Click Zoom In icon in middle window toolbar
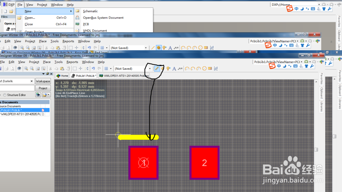The height and width of the screenshot is (192, 342). [22, 48]
